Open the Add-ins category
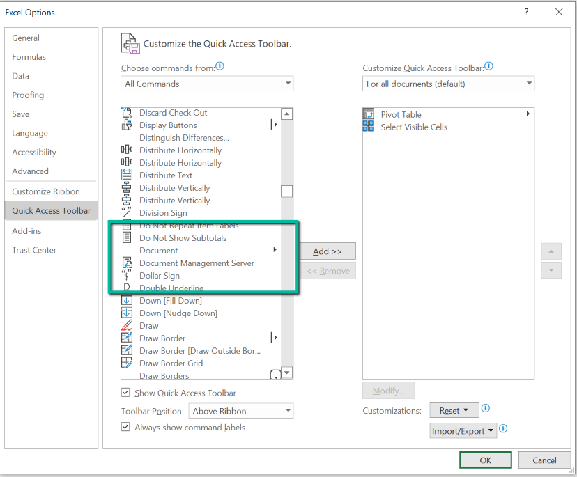This screenshot has width=577, height=477. pos(27,231)
